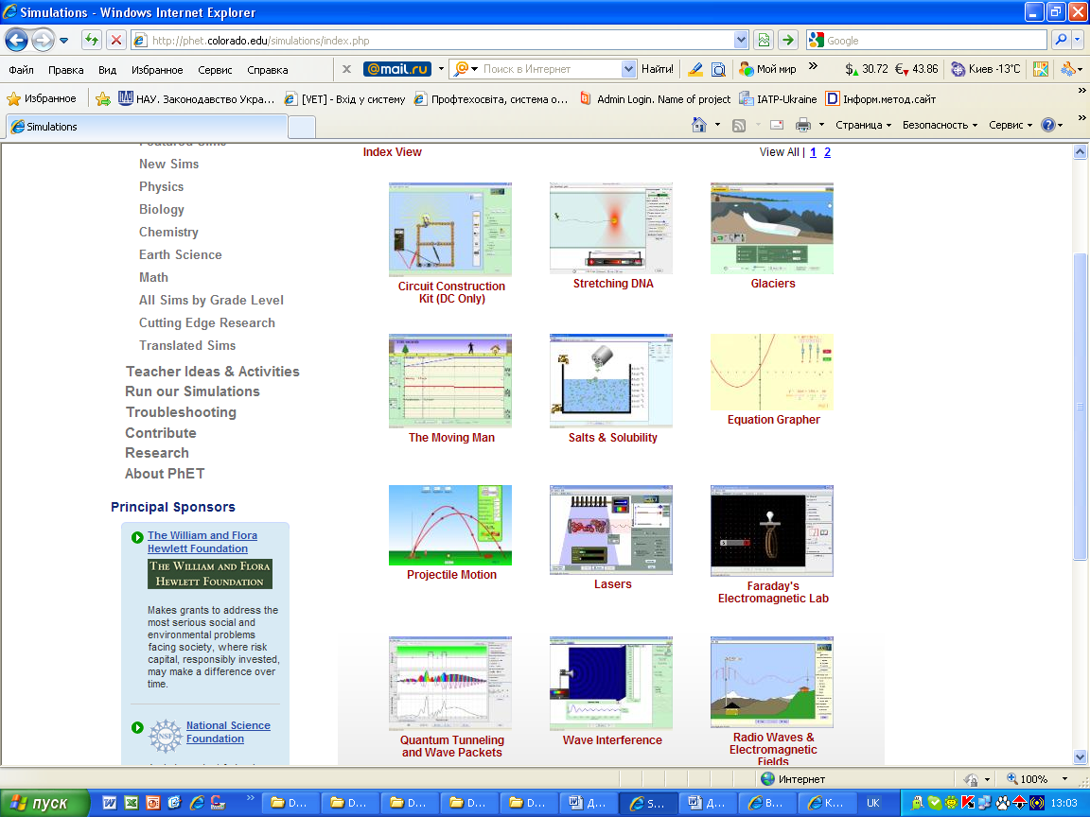This screenshot has width=1090, height=817.
Task: Click the Projectile Motion title link
Action: (452, 575)
